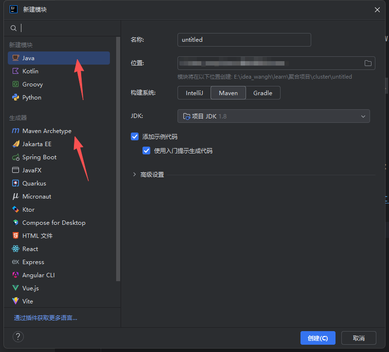Click the Kotlin logo icon
The width and height of the screenshot is (389, 352).
tap(16, 71)
